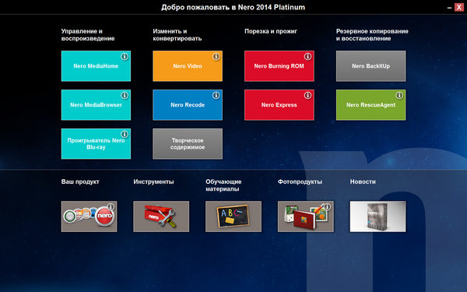The height and width of the screenshot is (292, 467).
Task: Start Nero Burning ROM
Action: point(279,66)
